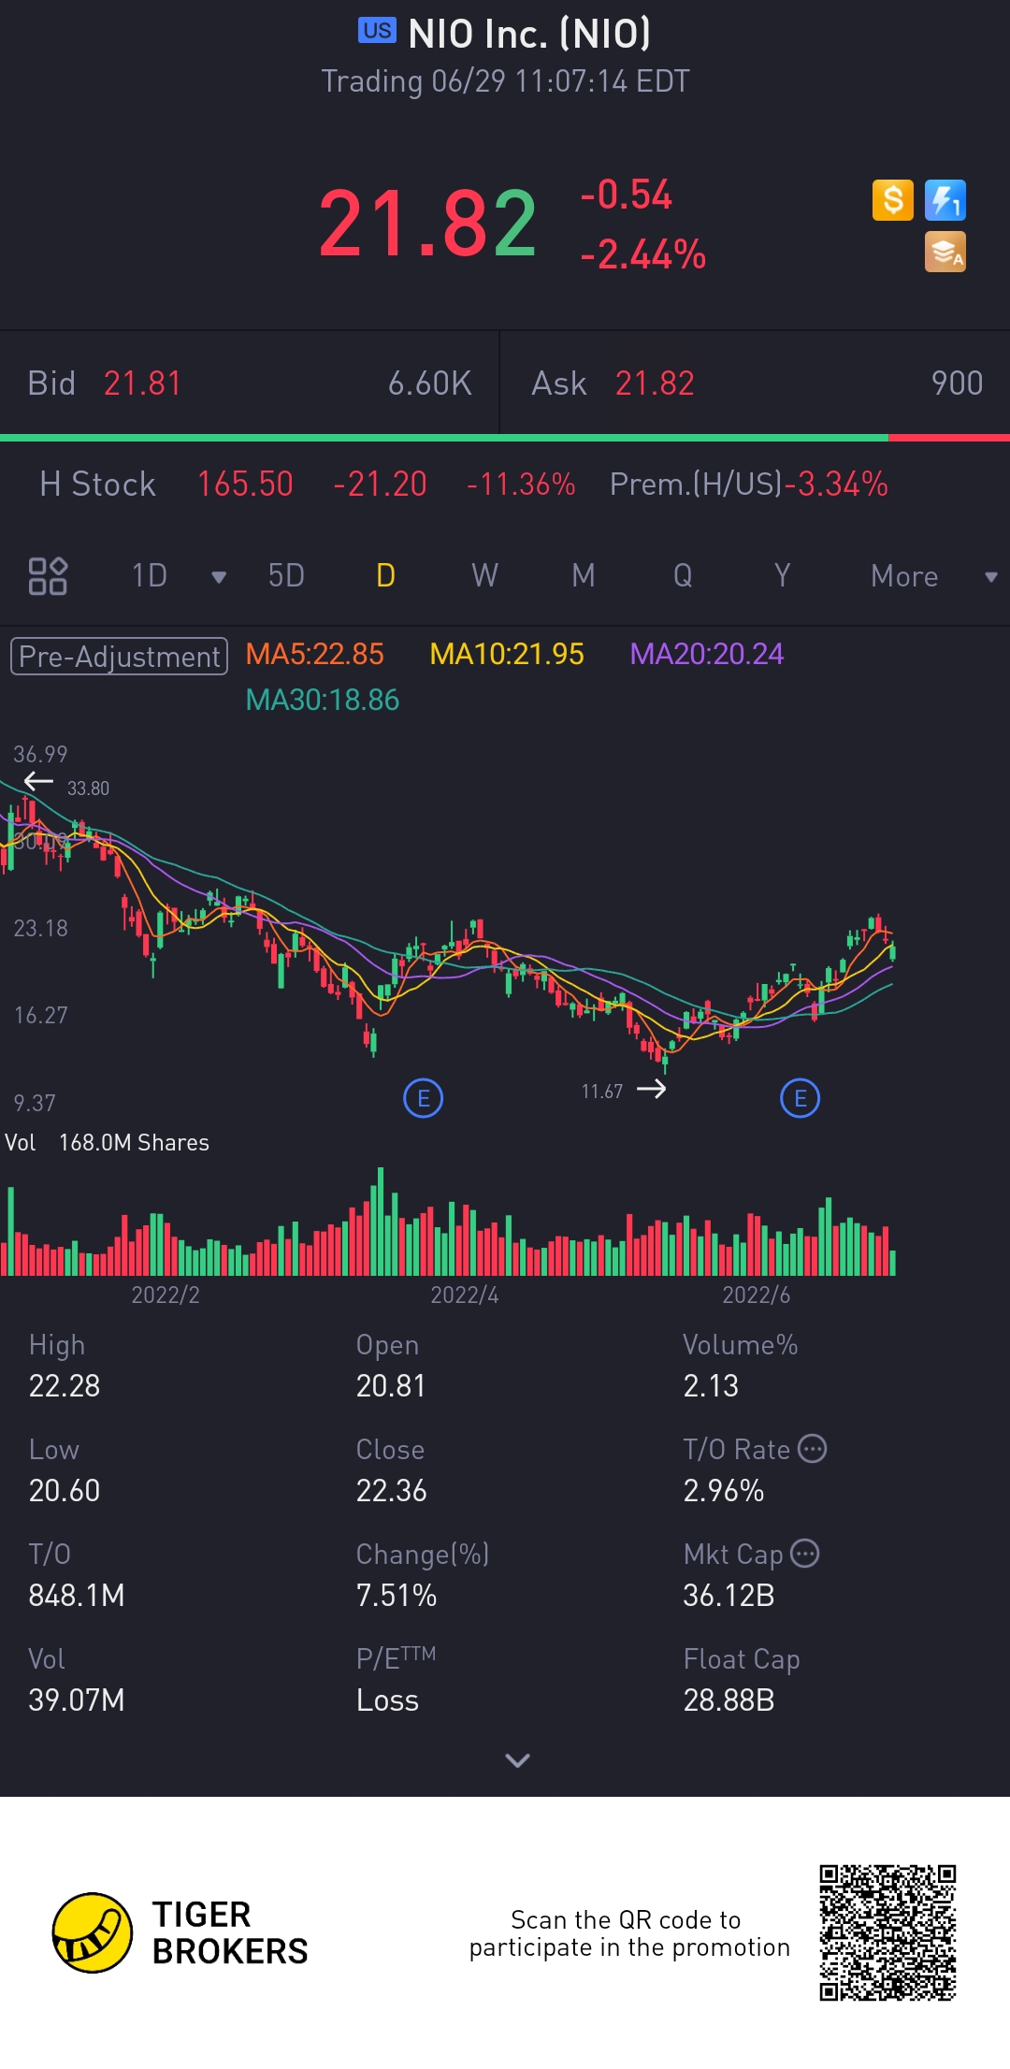Screen dimensions: 1010x2069
Task: Switch to the W weekly tab
Action: tap(484, 576)
